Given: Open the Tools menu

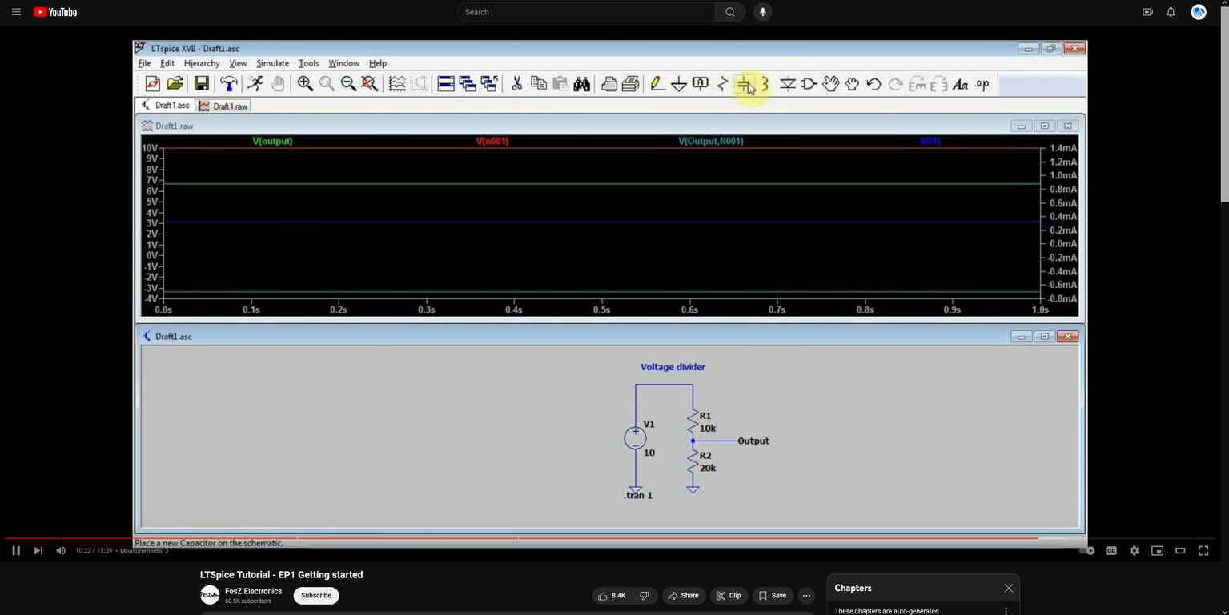Looking at the screenshot, I should (308, 63).
